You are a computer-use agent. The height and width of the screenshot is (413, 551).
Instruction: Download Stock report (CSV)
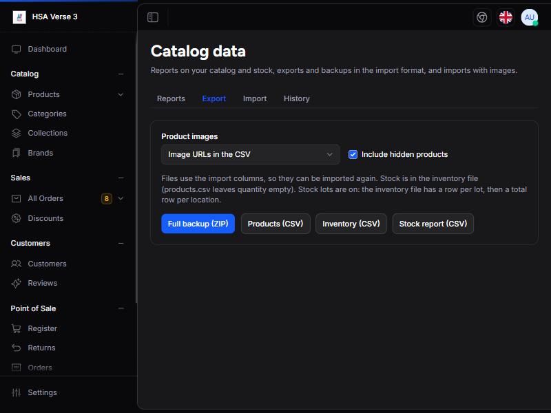[x=433, y=224]
